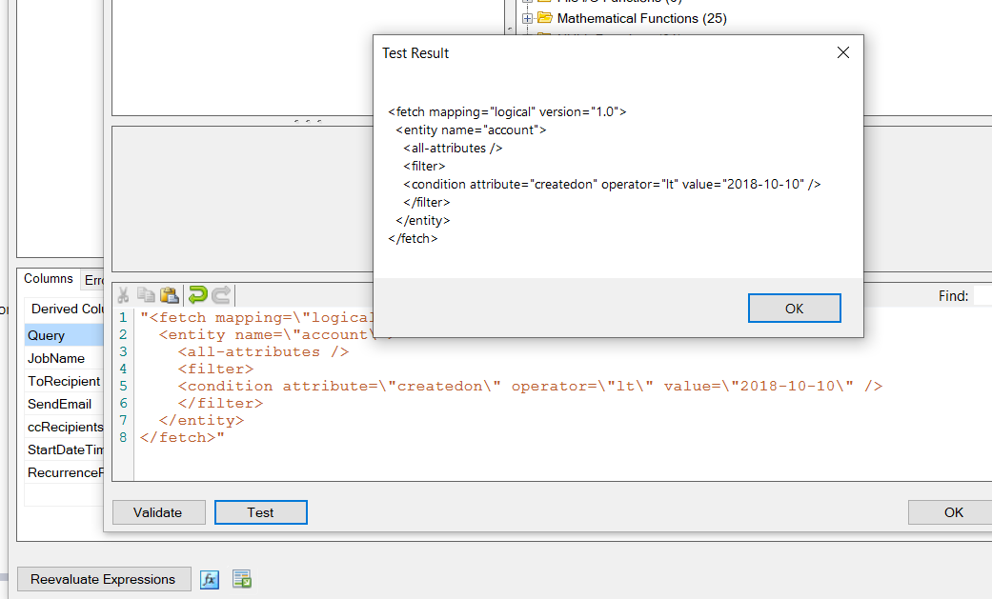Expand the Mathematical Functions tree node
The image size is (992, 599).
(526, 18)
